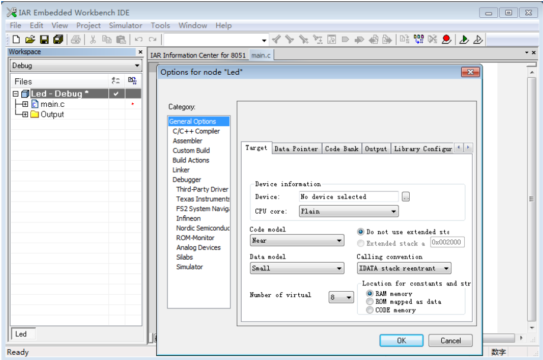Image resolution: width=543 pixels, height=360 pixels.
Task: Click the Find Previous toolbar icon
Action: click(276, 40)
